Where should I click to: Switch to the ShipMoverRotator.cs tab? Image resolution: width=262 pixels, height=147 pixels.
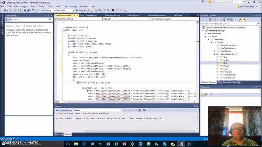click(x=157, y=16)
